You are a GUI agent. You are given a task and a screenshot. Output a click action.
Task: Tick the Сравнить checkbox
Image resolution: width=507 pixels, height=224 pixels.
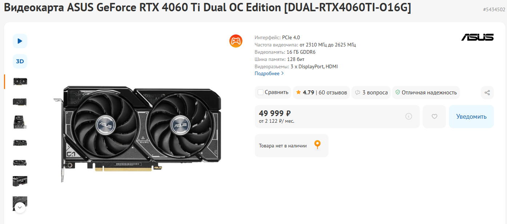point(261,92)
